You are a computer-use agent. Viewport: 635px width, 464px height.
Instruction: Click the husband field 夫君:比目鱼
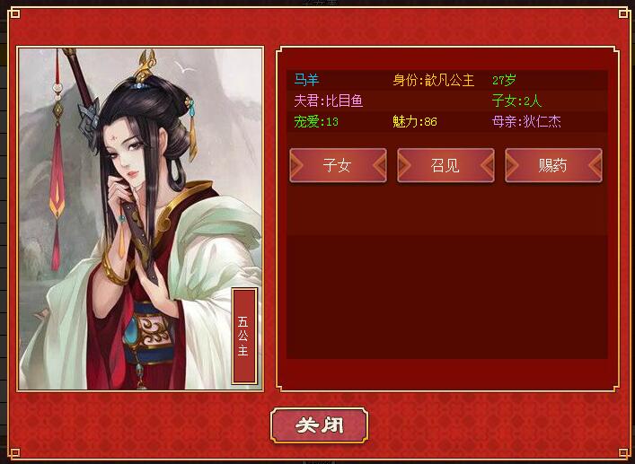click(329, 101)
